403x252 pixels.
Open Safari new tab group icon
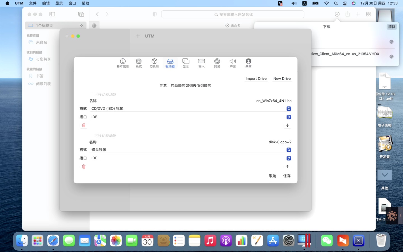coord(81,14)
